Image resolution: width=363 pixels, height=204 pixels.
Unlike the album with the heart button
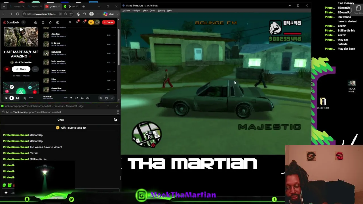pos(7,69)
